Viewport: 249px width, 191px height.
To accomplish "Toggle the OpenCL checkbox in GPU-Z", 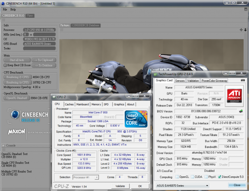I will tap(177, 177).
